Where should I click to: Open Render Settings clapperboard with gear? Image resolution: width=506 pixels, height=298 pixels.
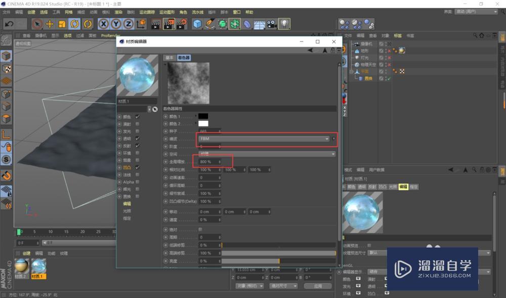[x=182, y=24]
